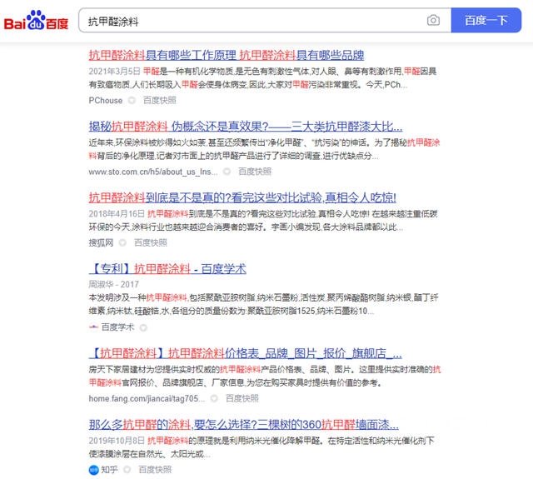Click the 百度学术 source label
The image size is (533, 479).
[117, 327]
